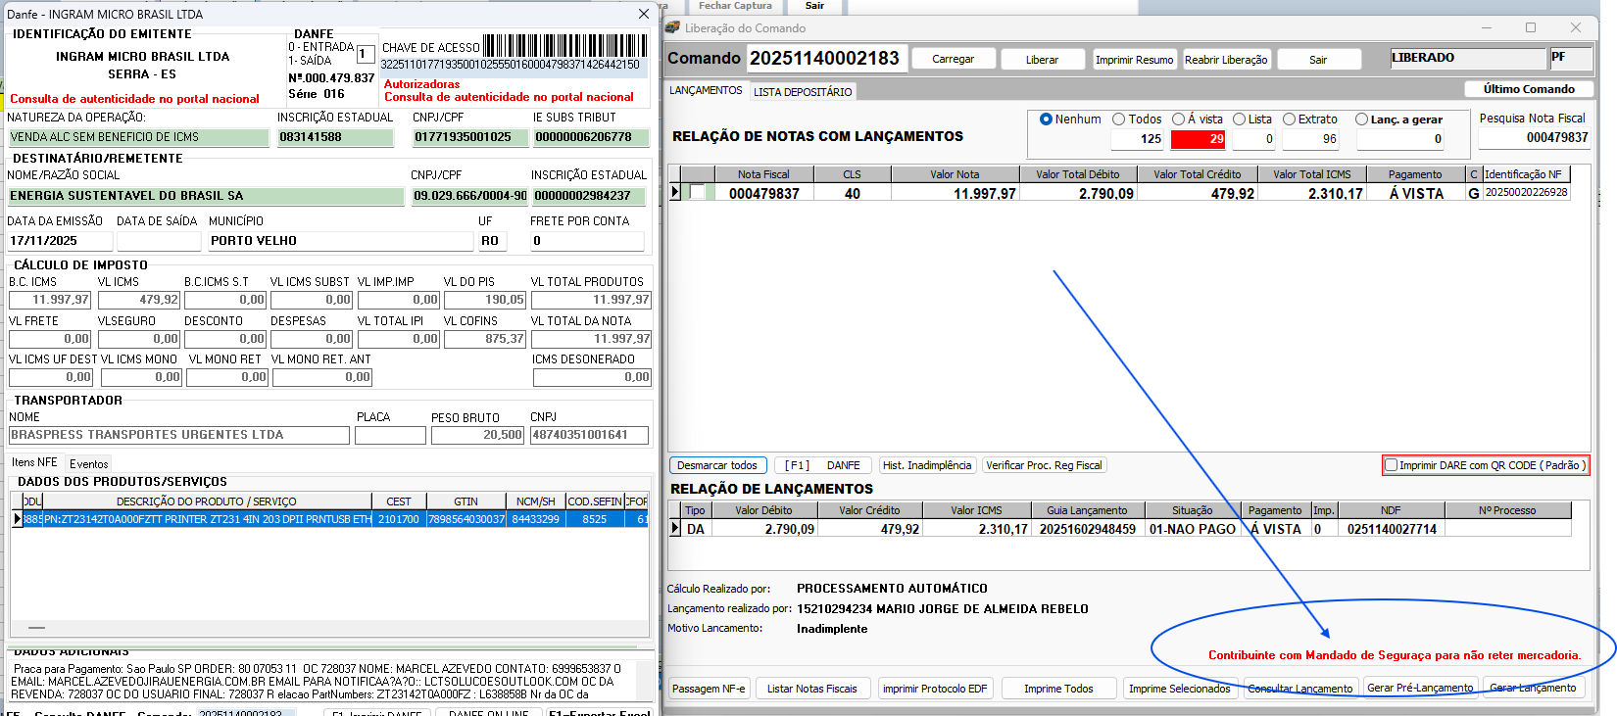Close the Danfe window

pyautogui.click(x=643, y=14)
